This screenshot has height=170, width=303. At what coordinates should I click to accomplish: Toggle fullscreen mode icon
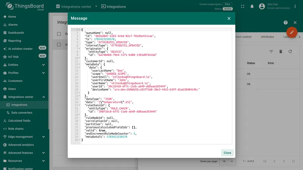coord(242,6)
